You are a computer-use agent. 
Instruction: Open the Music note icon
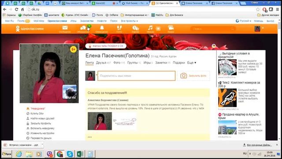[x=150, y=29]
